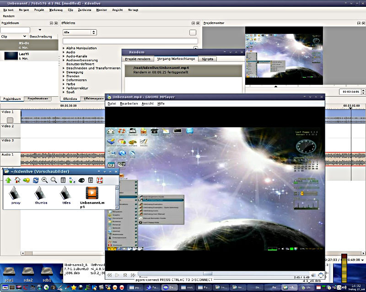Select the /root/kdenlive/Unbenannt.mp4 render job
Viewport: 366px width, 292px height.
[183, 70]
